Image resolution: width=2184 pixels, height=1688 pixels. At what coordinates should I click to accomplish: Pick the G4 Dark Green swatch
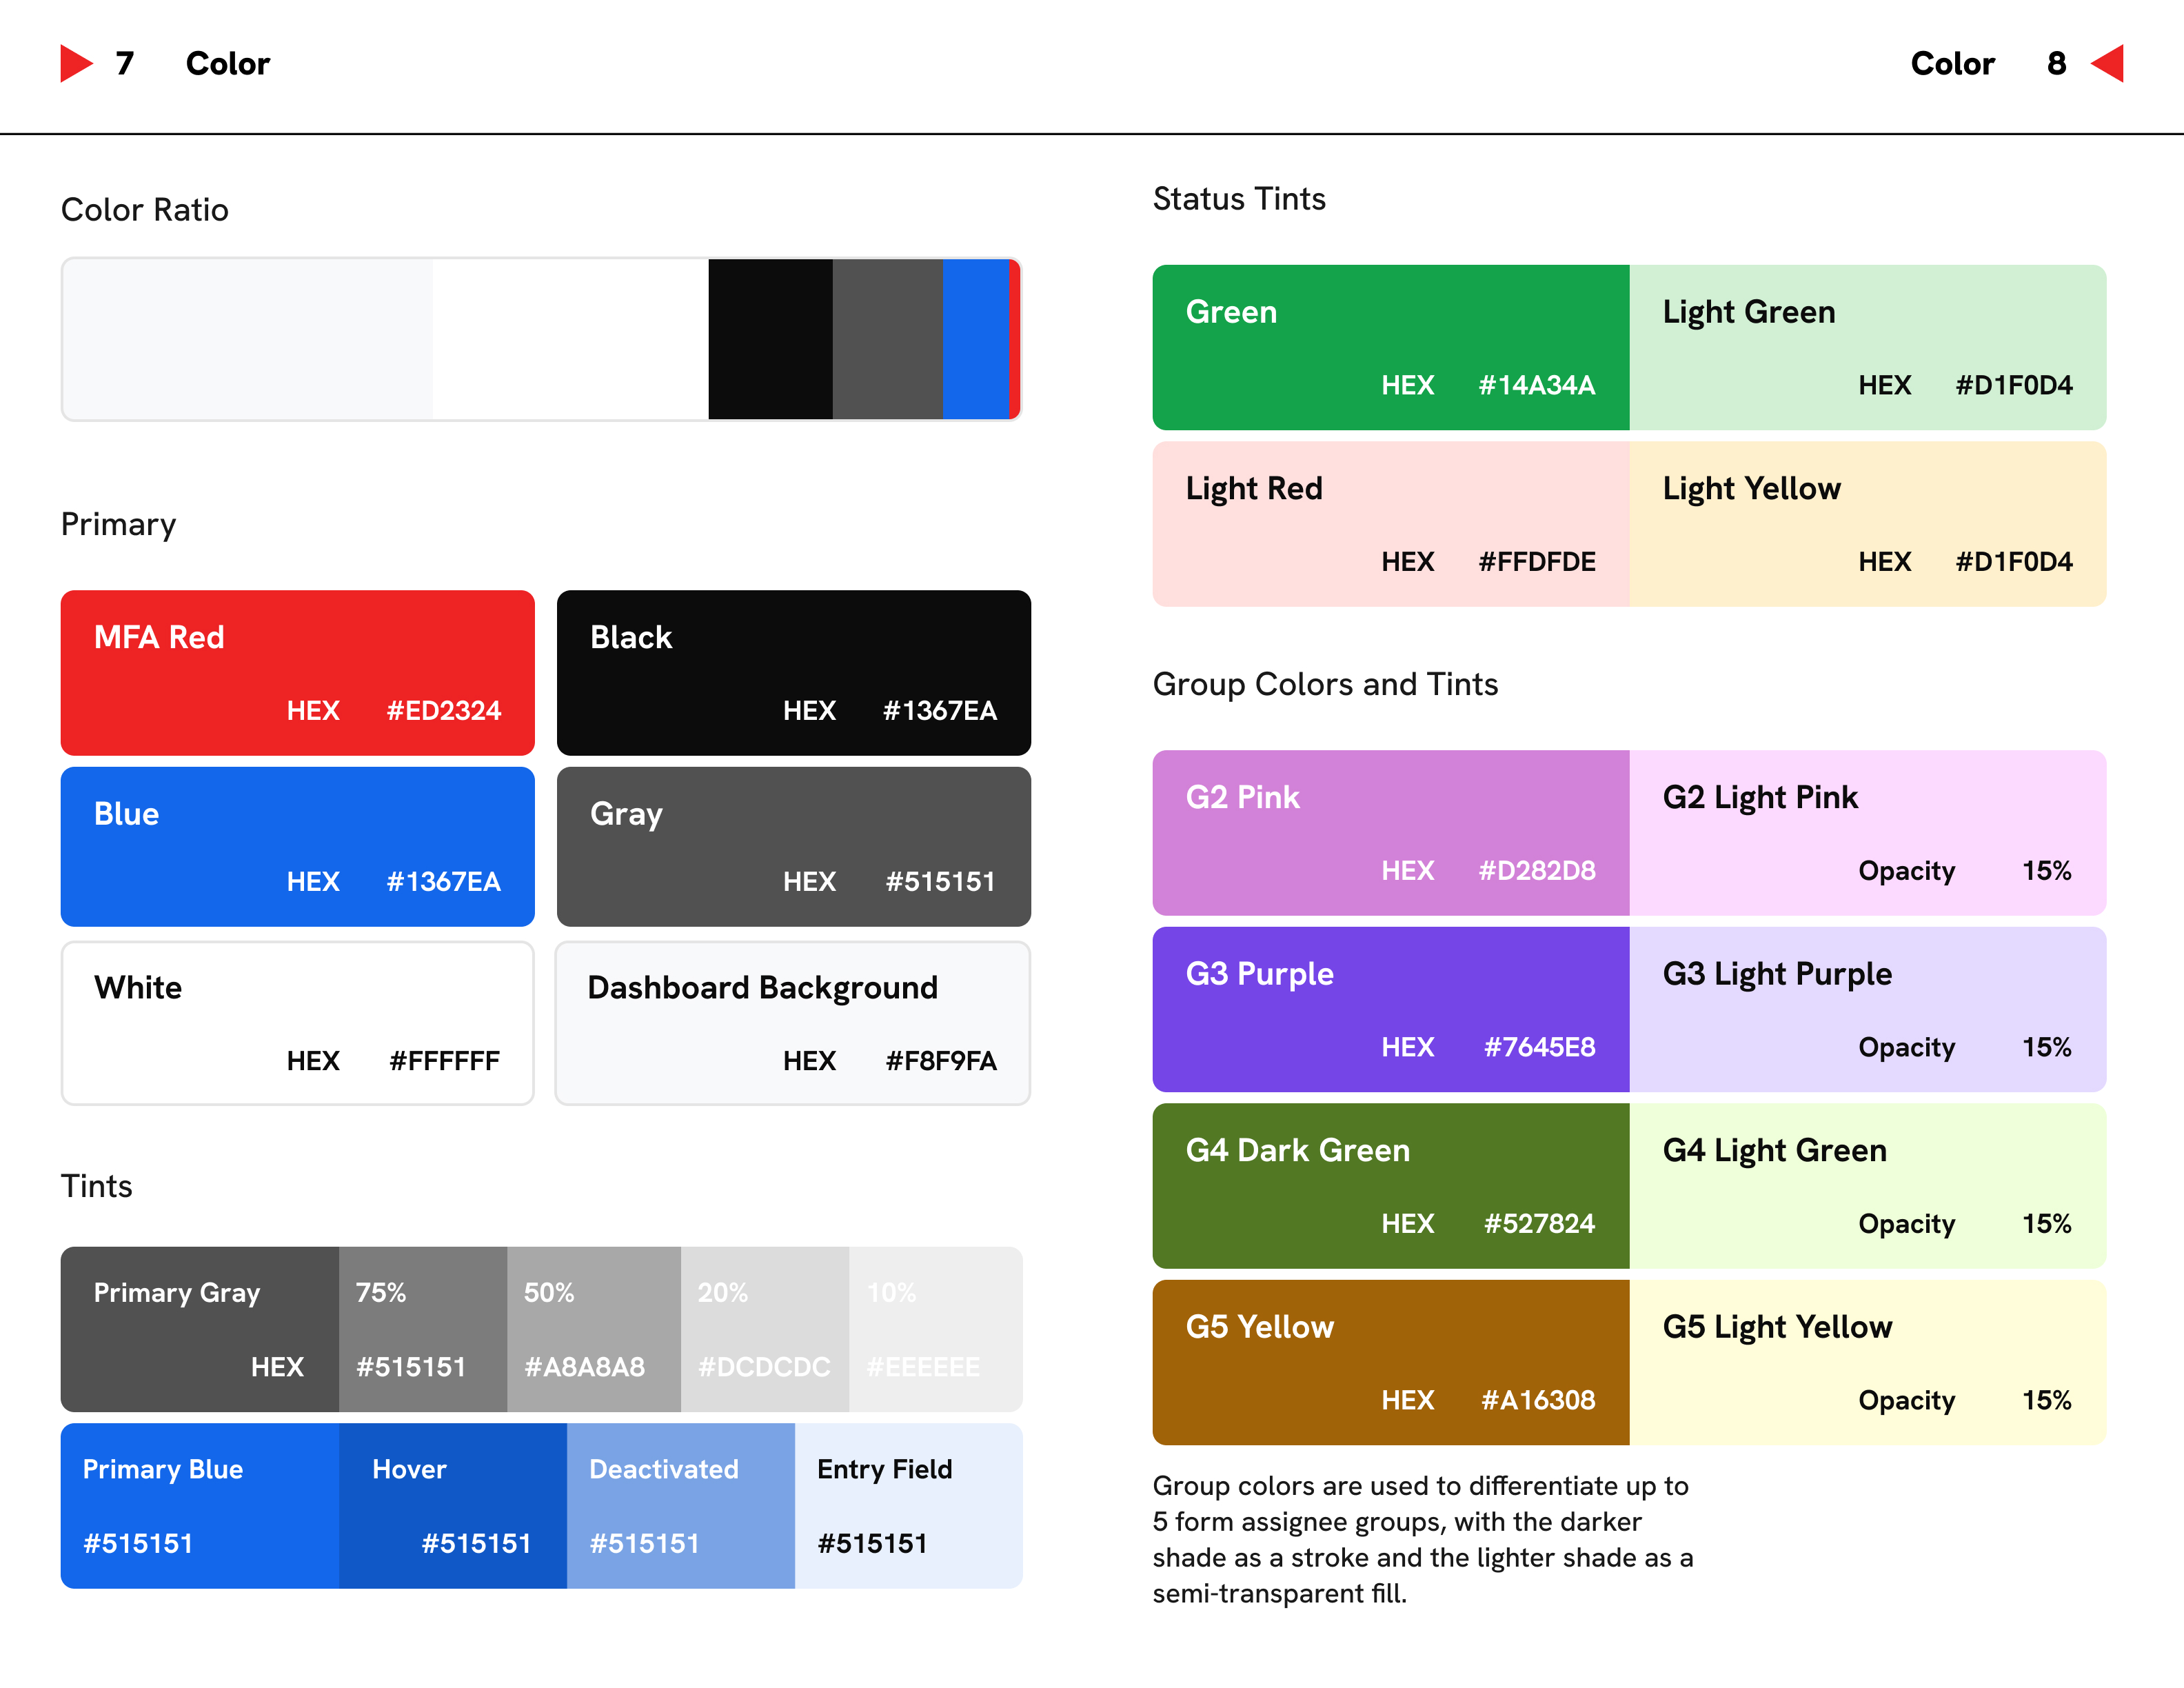tap(1390, 1185)
